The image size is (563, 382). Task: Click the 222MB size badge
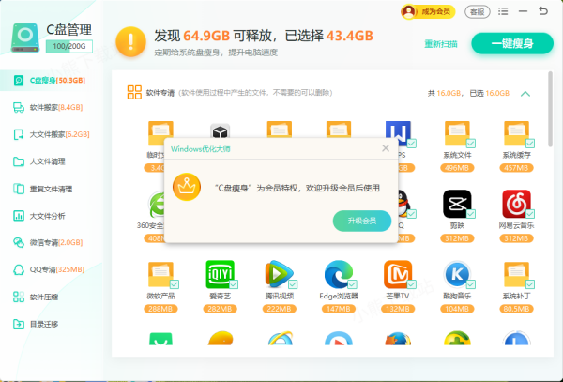[x=279, y=309]
